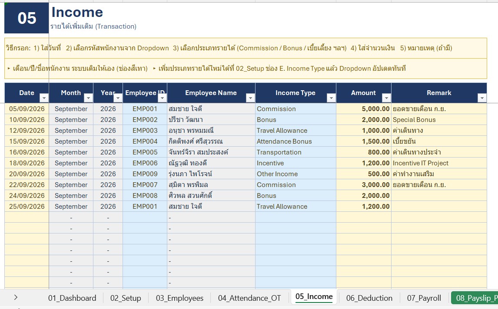Switch to the 07_Payroll sheet tab

pyautogui.click(x=424, y=298)
